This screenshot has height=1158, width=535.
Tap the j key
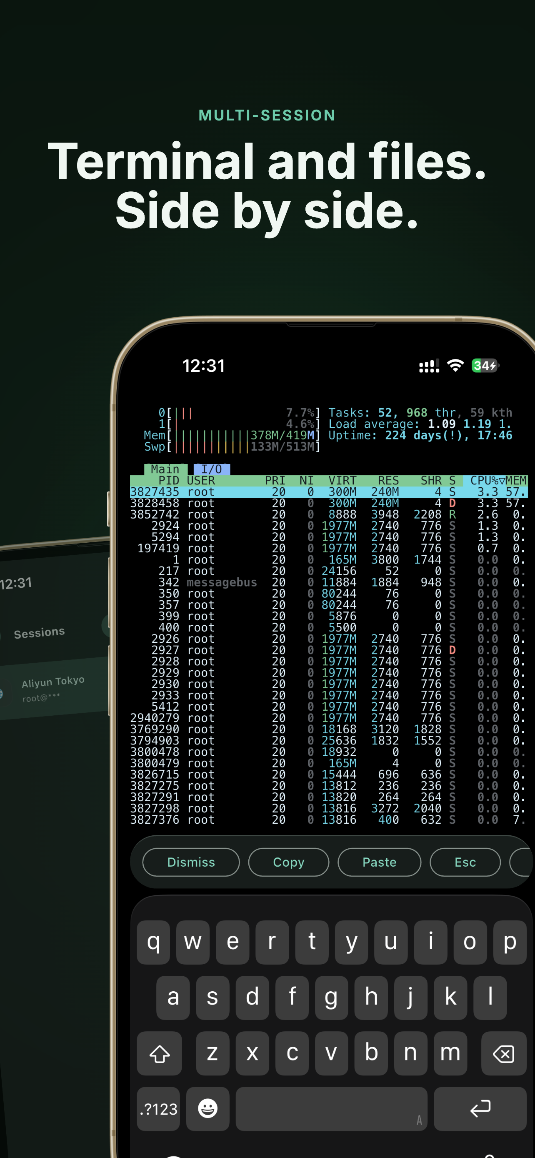click(410, 998)
